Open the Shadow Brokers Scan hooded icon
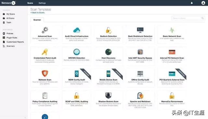This screenshot has width=208, height=119. [x=108, y=96]
